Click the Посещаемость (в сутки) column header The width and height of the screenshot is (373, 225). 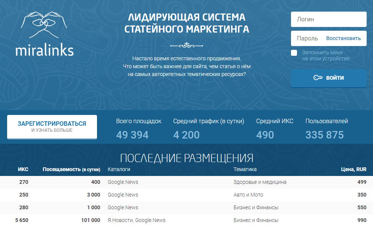click(72, 169)
